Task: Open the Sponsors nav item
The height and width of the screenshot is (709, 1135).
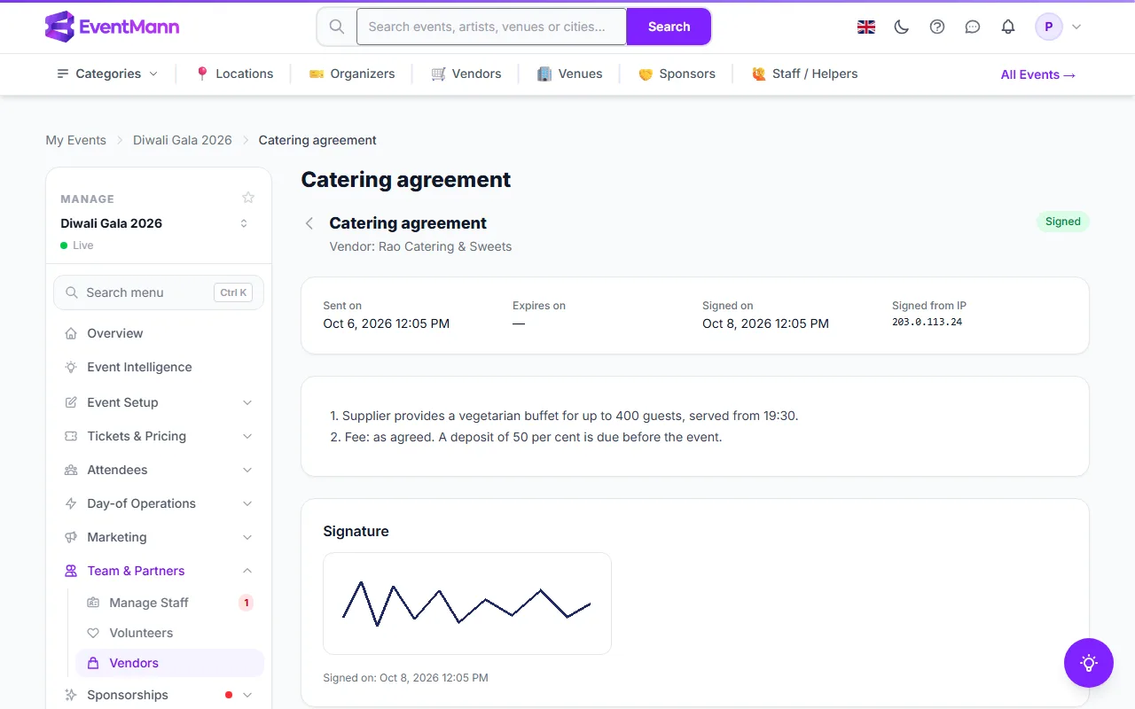Action: 677,74
